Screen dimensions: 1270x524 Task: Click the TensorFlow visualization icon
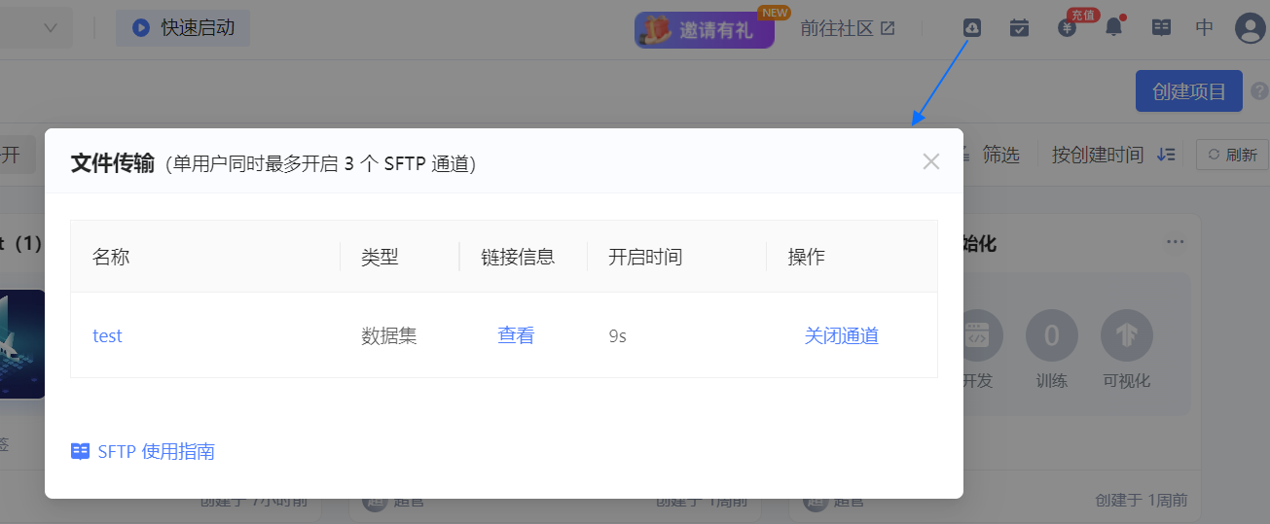(1126, 336)
